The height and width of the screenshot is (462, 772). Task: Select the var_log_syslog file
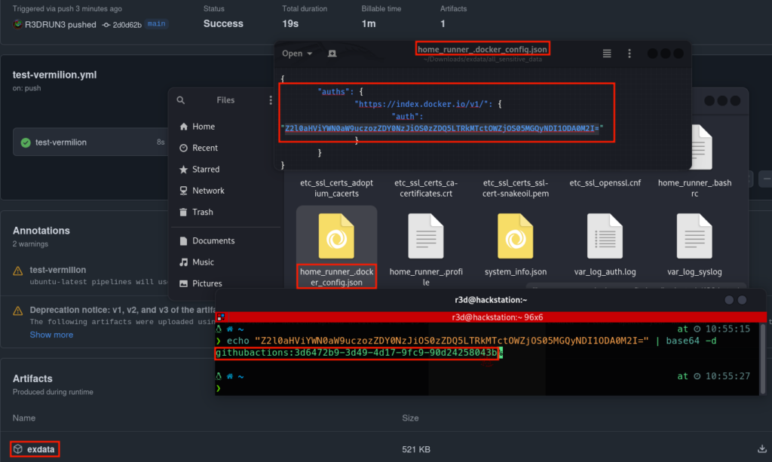694,244
